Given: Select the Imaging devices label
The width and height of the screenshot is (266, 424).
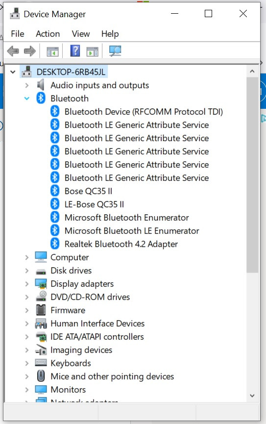Looking at the screenshot, I should [x=81, y=350].
